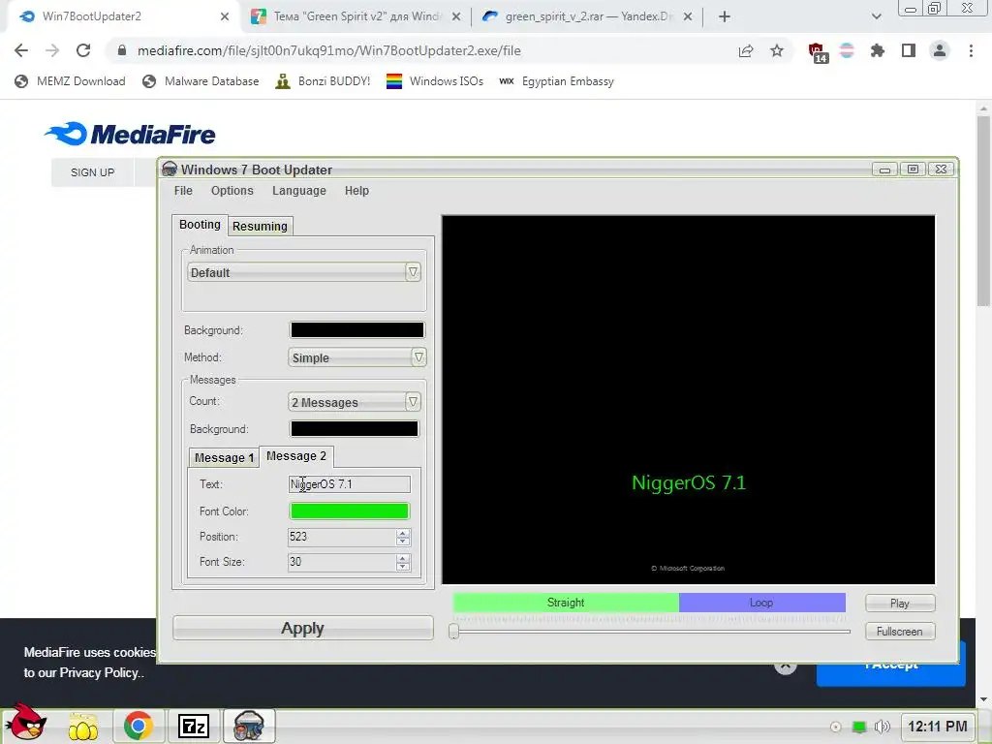Click the Apply button
The image size is (992, 744).
point(303,628)
